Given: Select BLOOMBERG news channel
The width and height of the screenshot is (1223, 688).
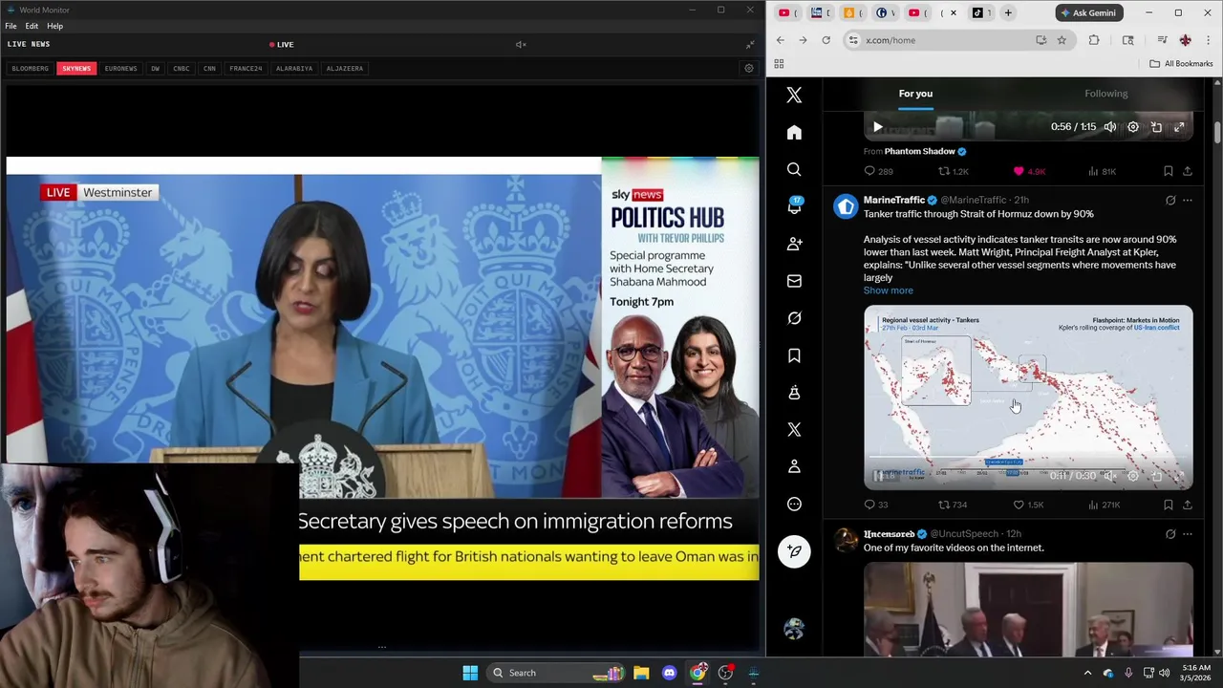Looking at the screenshot, I should (31, 69).
